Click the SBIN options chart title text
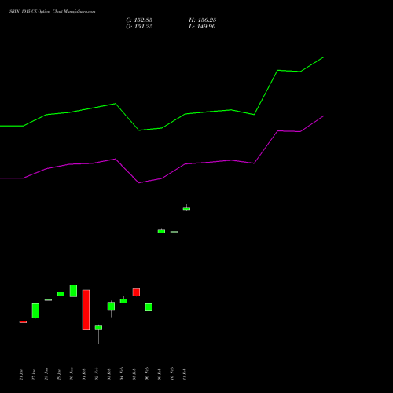Viewport: 393px width, 393px height. tap(53, 12)
